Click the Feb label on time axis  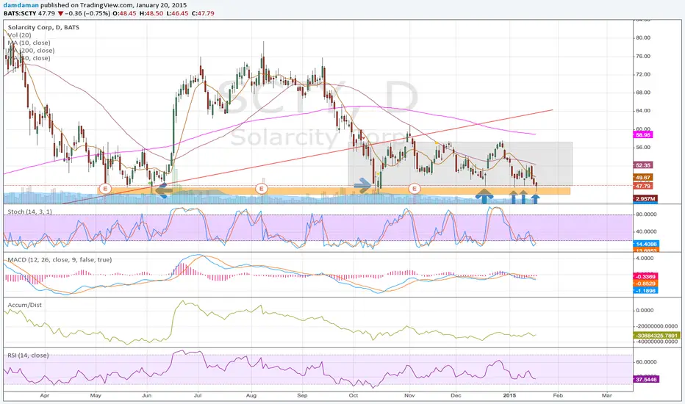558,395
